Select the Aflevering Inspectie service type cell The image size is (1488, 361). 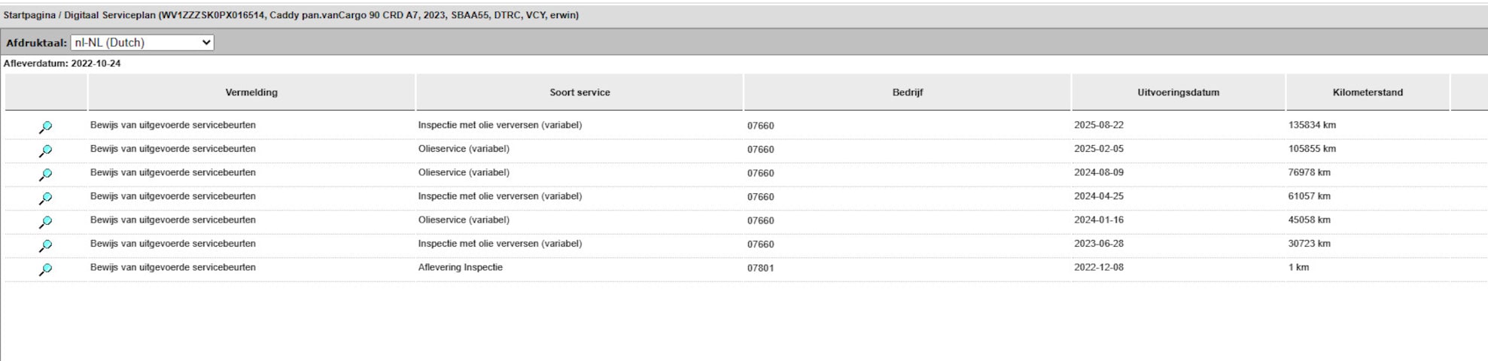coord(461,267)
